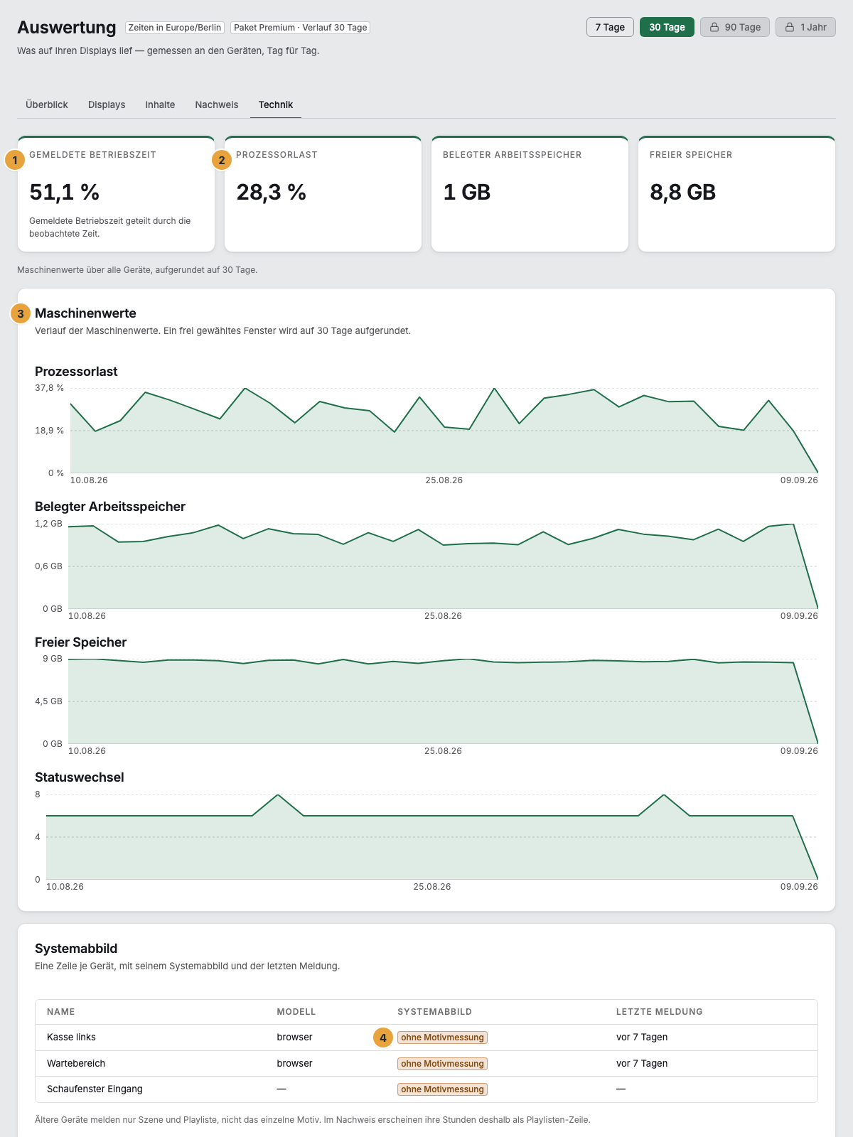Click the 'browser' model in Wartebereich row
The width and height of the screenshot is (853, 1137).
point(295,1064)
